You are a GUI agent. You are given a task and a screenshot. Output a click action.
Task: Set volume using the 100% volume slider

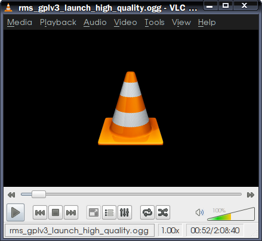231,214
